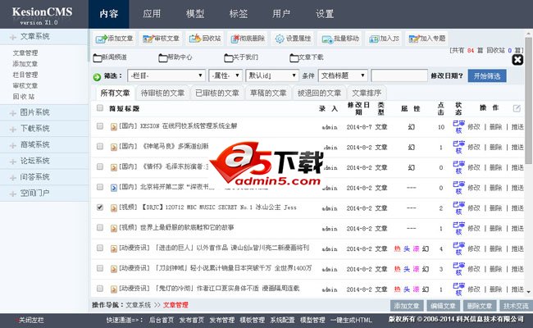This screenshot has height=328, width=533.
Task: Open the 文章下载 folder icon
Action: tap(294, 58)
